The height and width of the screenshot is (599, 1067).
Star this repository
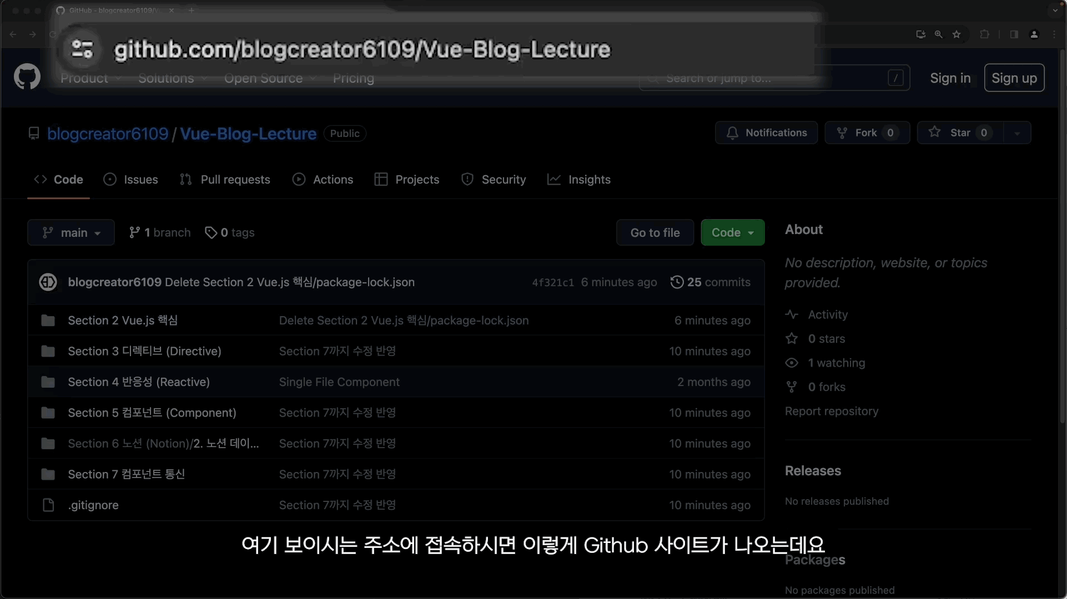click(x=960, y=133)
